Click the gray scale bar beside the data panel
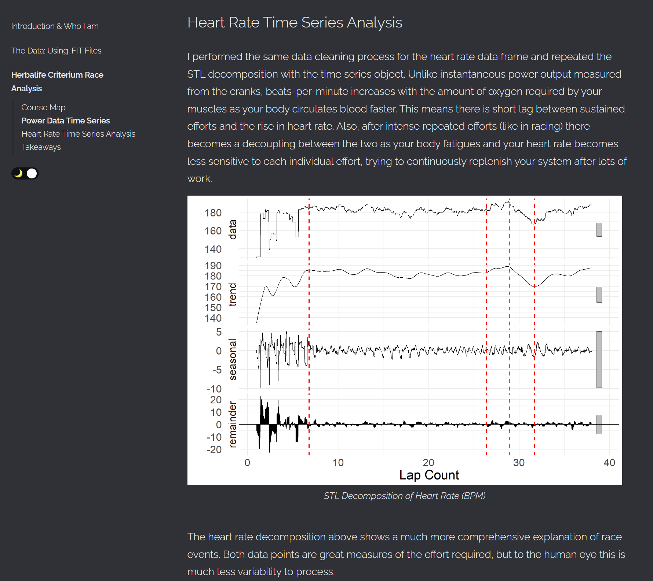Viewport: 653px width, 581px height. tap(599, 229)
